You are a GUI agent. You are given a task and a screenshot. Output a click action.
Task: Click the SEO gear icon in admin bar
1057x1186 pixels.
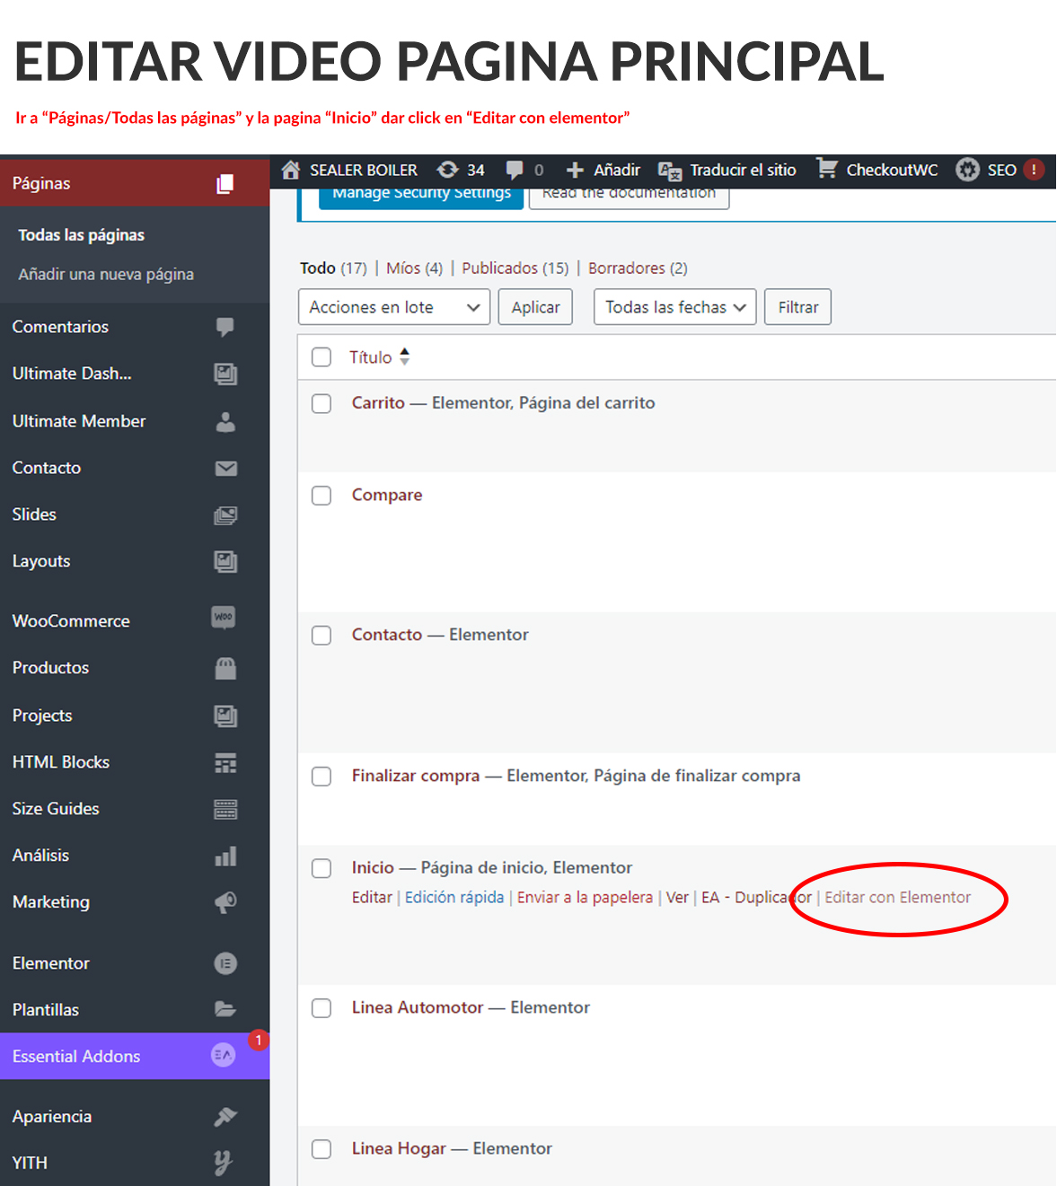[x=967, y=170]
